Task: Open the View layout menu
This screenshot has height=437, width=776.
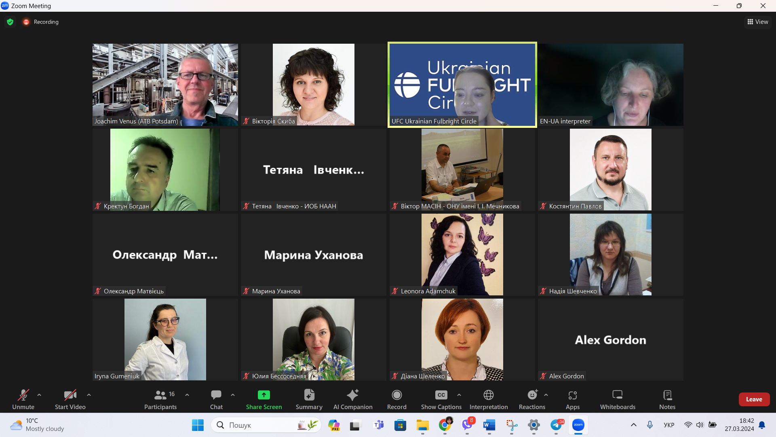Action: (x=758, y=22)
